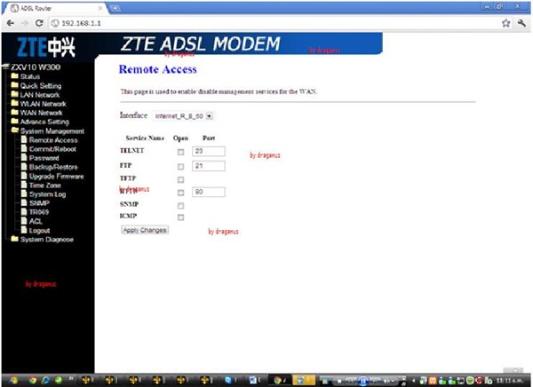Open the Chrome wrench menu
533x387 pixels.
(521, 23)
